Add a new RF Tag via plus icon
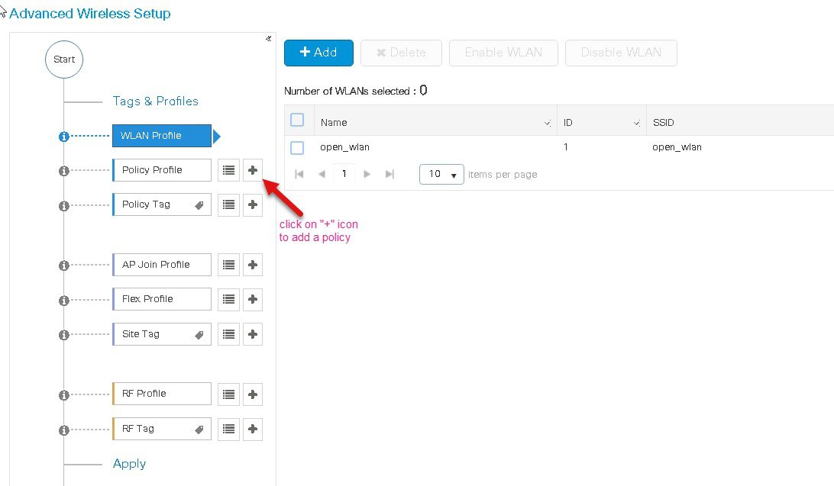This screenshot has height=486, width=834. pyautogui.click(x=253, y=429)
